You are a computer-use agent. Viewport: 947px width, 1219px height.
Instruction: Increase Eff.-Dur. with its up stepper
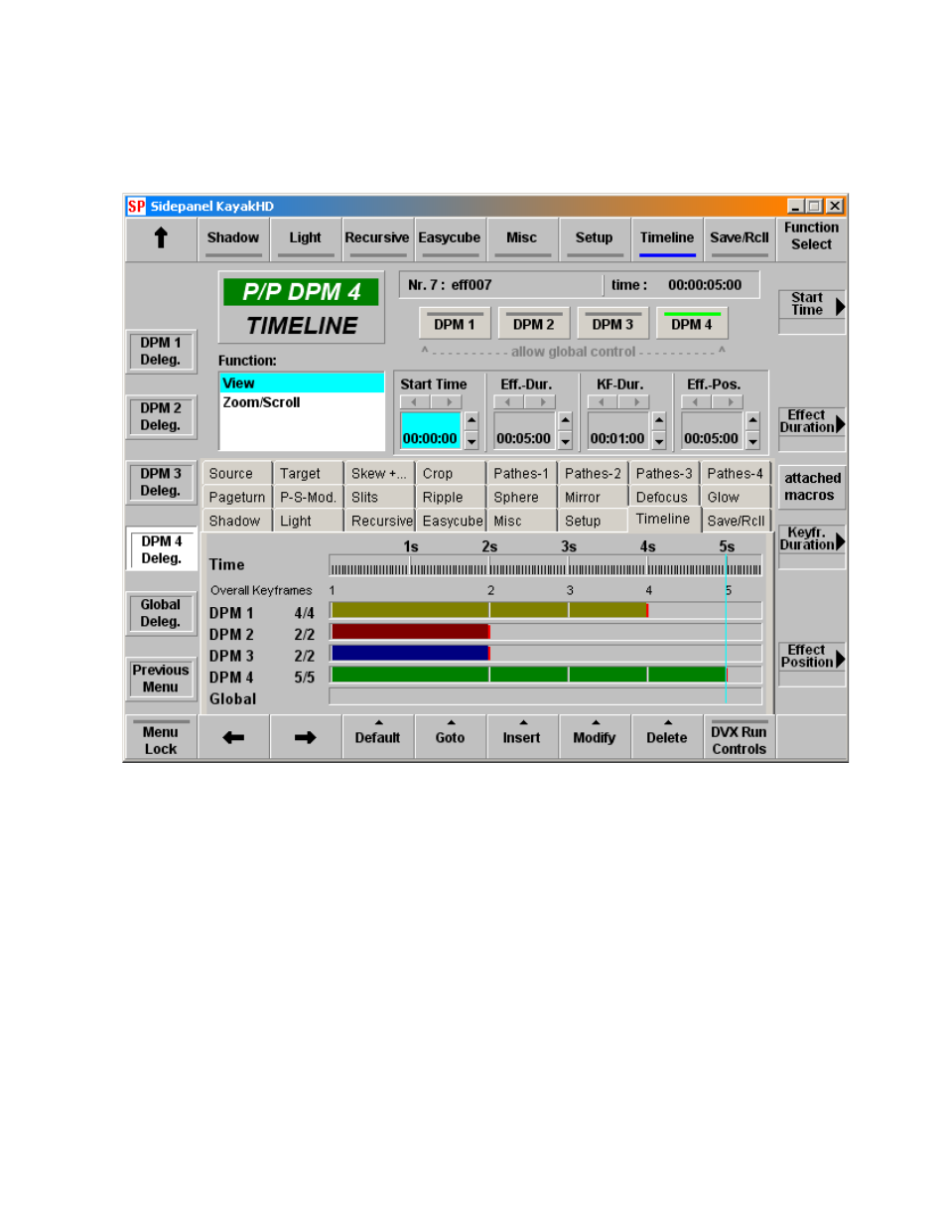tap(565, 420)
